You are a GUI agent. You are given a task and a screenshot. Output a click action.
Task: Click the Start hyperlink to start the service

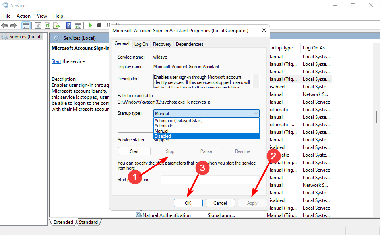(x=56, y=61)
